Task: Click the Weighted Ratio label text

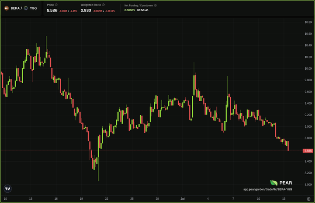Action: click(x=91, y=5)
